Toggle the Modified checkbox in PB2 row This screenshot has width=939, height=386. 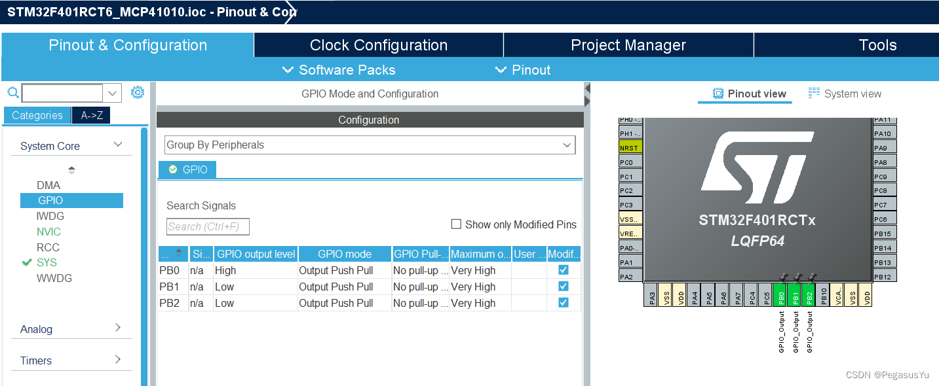pos(564,302)
